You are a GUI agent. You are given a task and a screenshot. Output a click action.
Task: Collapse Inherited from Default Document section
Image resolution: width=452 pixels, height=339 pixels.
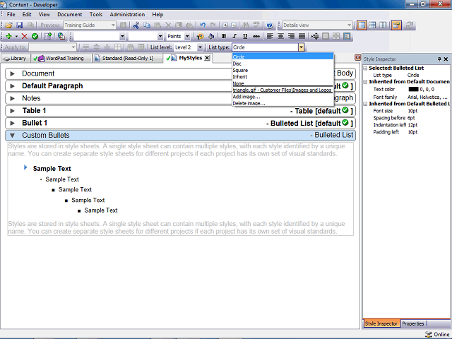(365, 82)
